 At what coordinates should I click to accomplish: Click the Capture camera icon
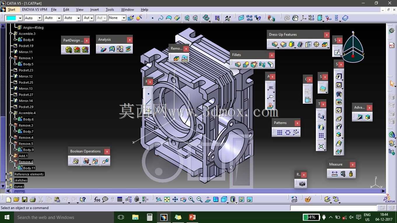click(x=302, y=184)
